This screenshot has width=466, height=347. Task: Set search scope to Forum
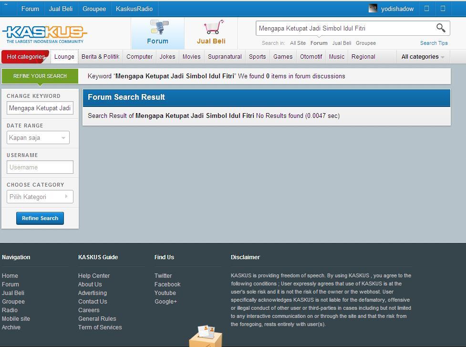(x=319, y=43)
